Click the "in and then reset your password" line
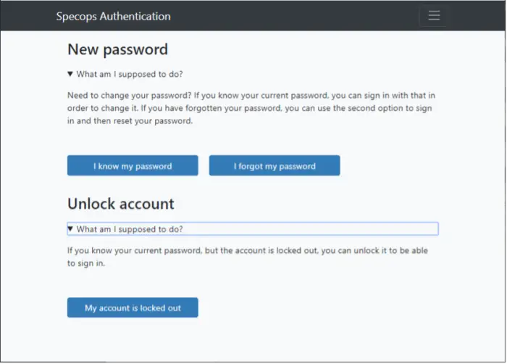Viewport: 507px width, 364px height. [130, 121]
